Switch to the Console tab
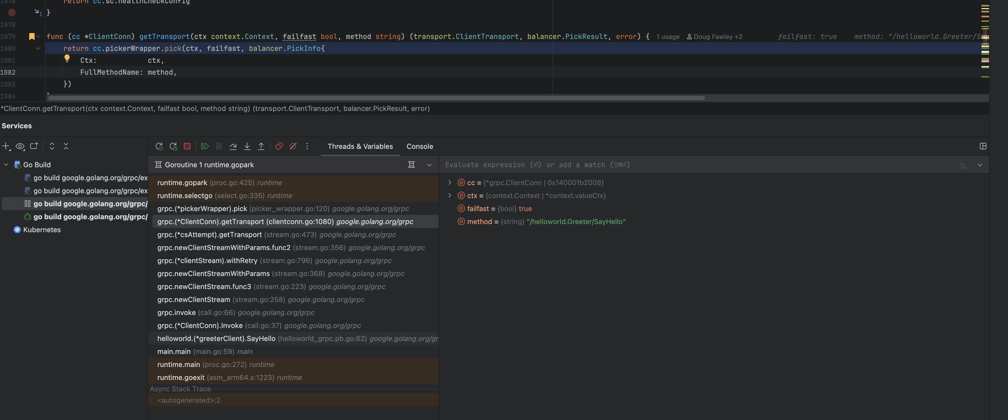 419,146
